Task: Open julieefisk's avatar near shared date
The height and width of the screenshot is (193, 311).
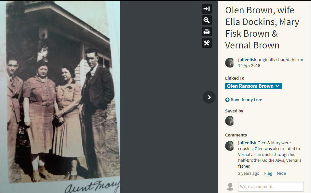Action: coord(229,63)
